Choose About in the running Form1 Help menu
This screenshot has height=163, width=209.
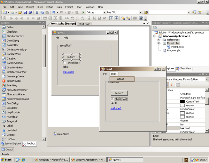click(122, 79)
